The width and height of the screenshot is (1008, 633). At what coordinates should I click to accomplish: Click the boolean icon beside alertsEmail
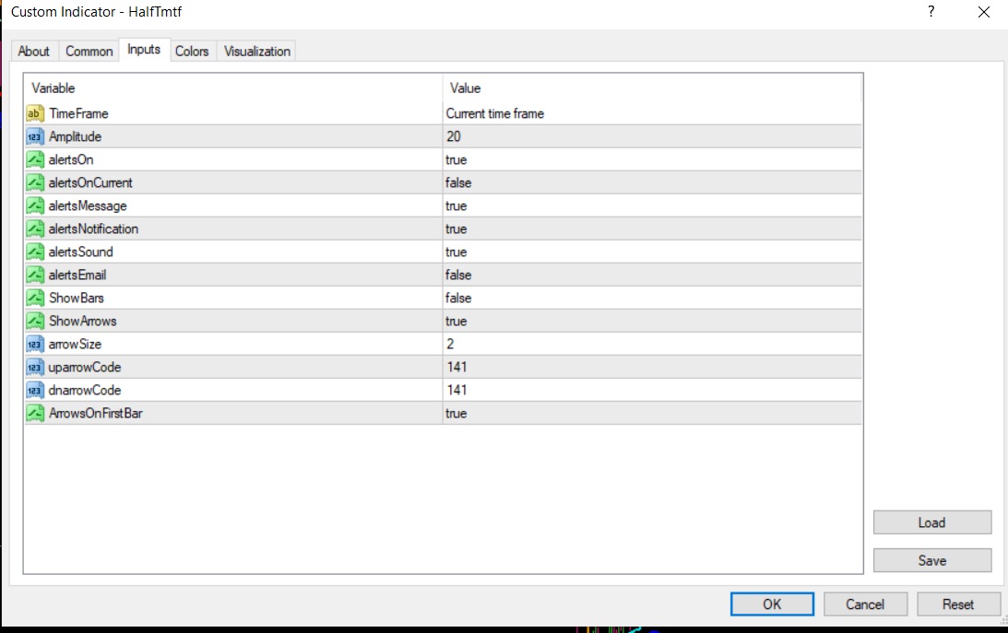(35, 275)
